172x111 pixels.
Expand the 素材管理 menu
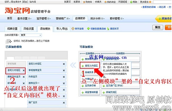click(117, 19)
